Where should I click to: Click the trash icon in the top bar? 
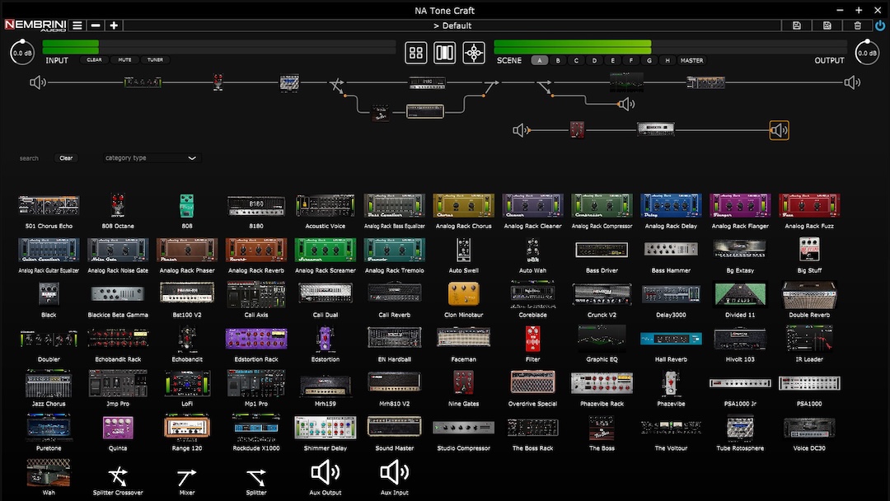click(857, 25)
